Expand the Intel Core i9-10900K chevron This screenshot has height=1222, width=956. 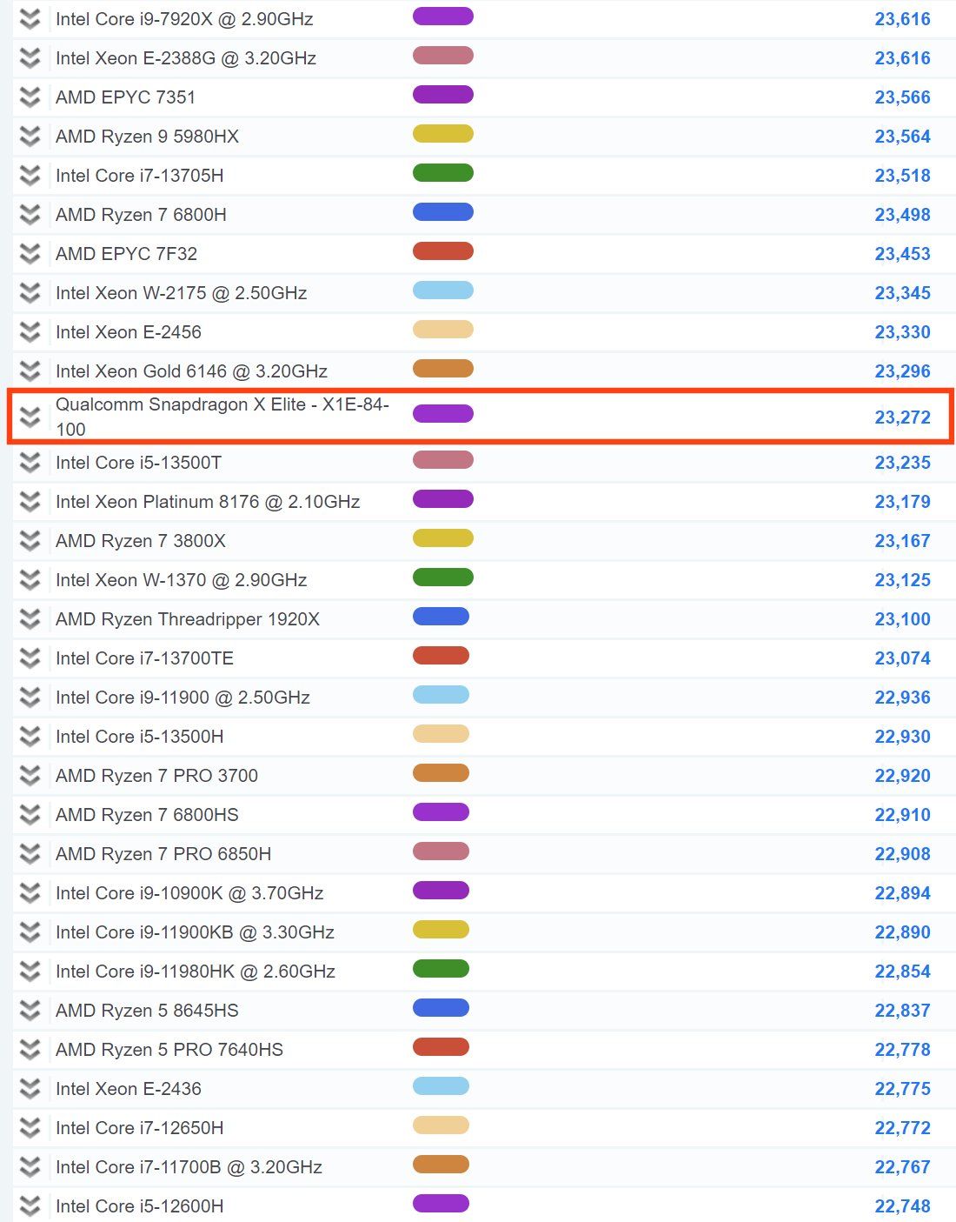pos(30,893)
